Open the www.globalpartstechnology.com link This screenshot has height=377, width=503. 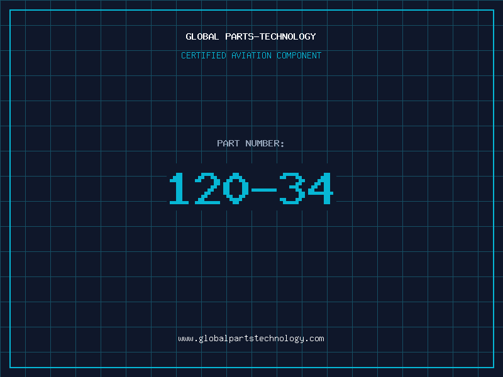coord(251,339)
